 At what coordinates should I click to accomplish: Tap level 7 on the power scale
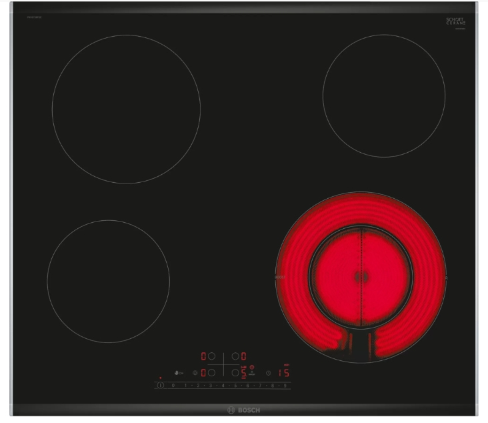pyautogui.click(x=260, y=386)
